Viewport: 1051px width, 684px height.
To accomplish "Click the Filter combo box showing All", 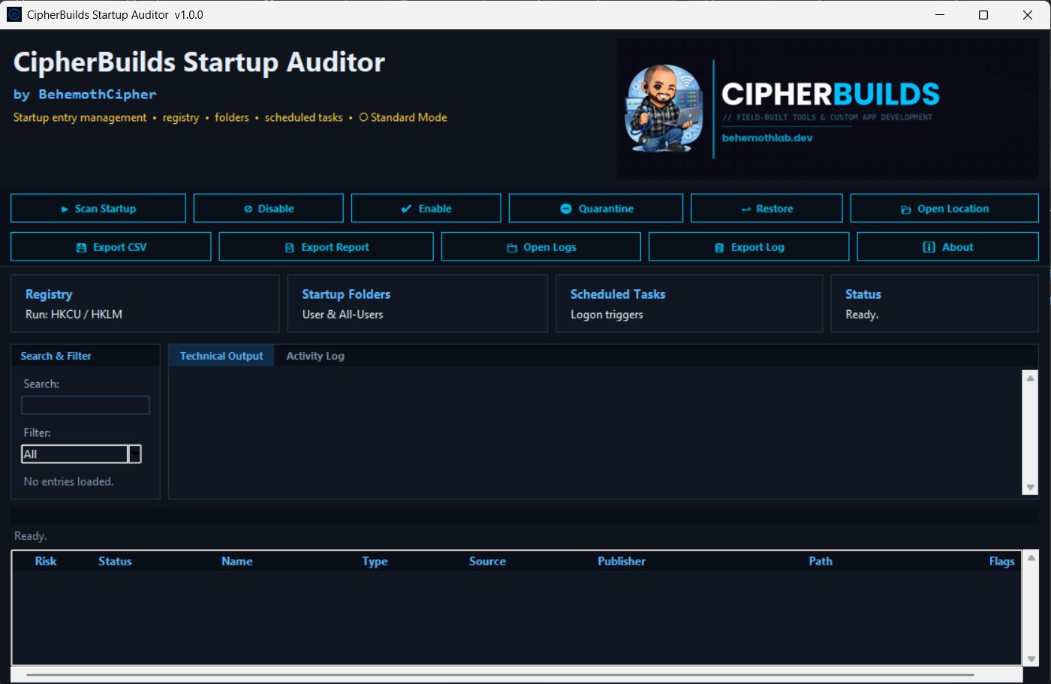I will point(81,453).
